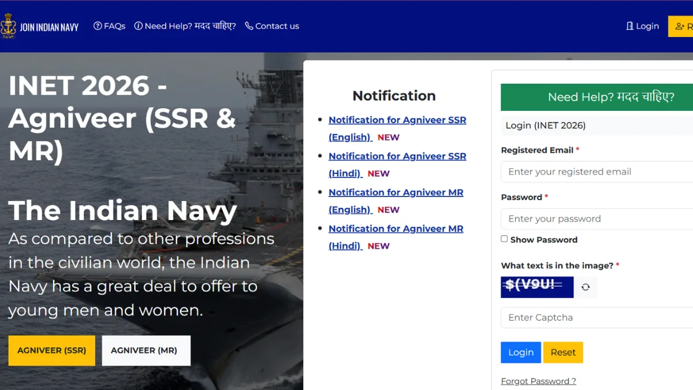
Task: Click the Notification heading
Action: tap(394, 96)
